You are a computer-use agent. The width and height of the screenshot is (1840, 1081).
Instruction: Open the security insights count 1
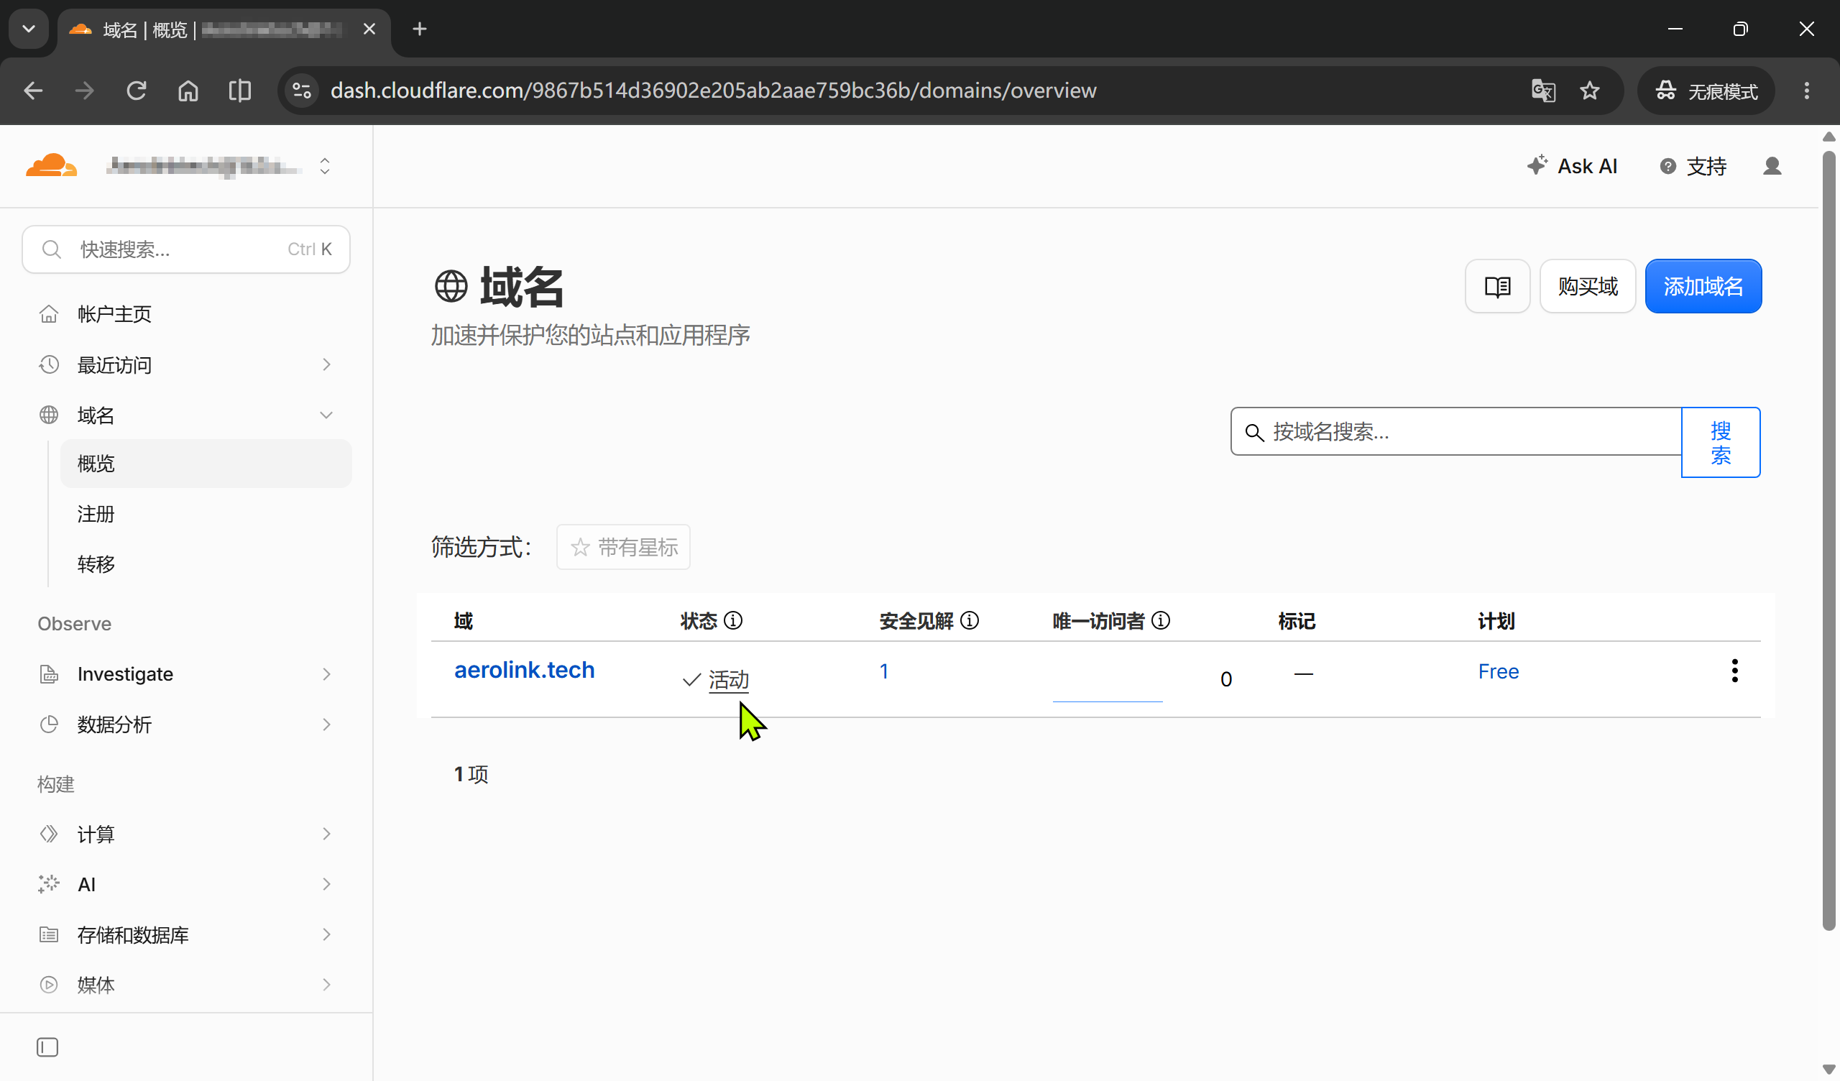(x=883, y=671)
